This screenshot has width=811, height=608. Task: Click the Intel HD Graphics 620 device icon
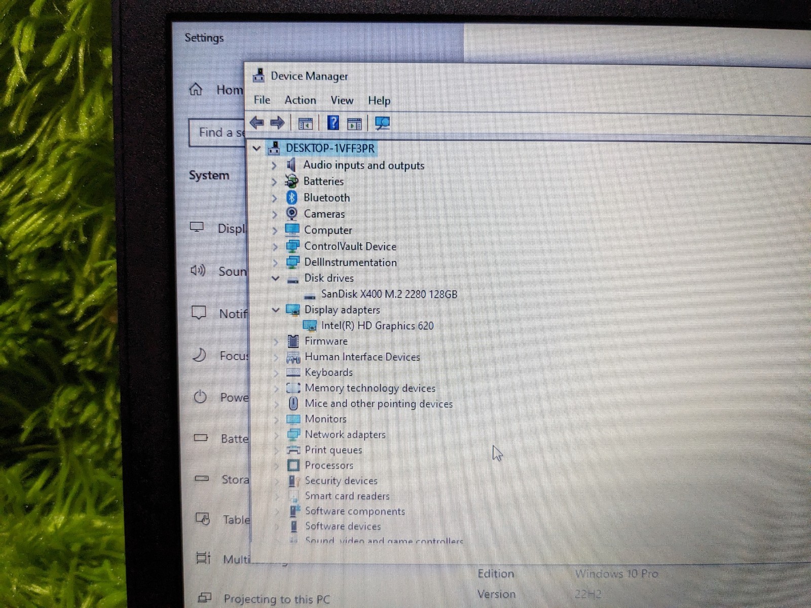coord(310,325)
